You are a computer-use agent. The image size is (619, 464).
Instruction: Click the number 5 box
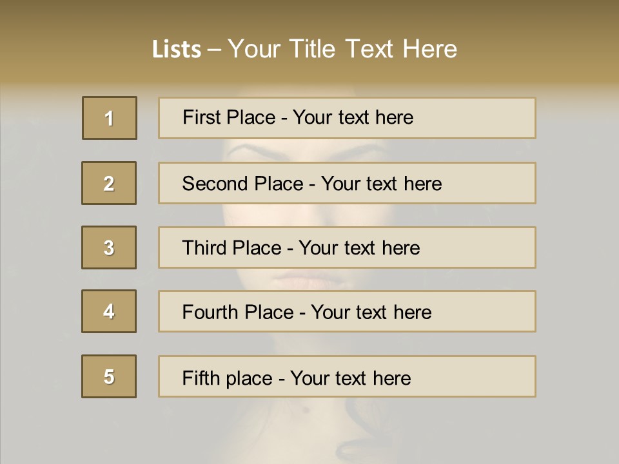[109, 376]
